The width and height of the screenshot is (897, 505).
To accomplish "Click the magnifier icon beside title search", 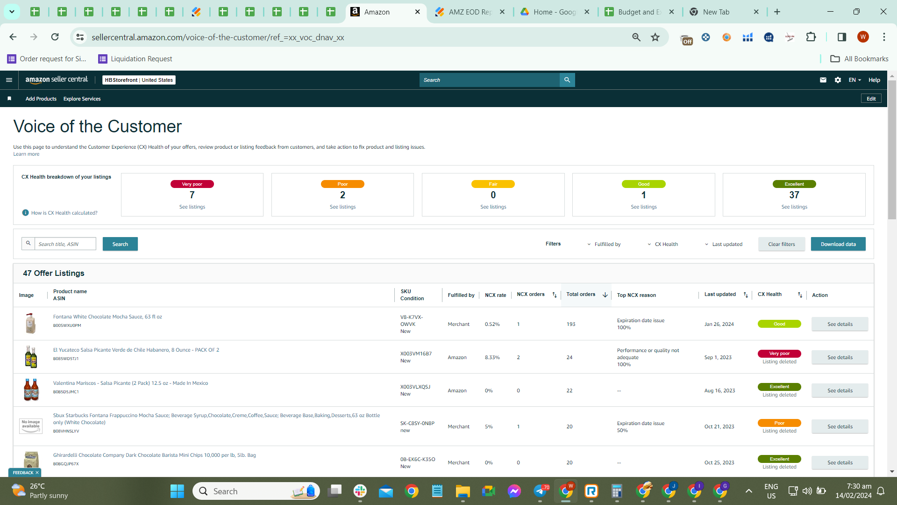I will pyautogui.click(x=28, y=244).
